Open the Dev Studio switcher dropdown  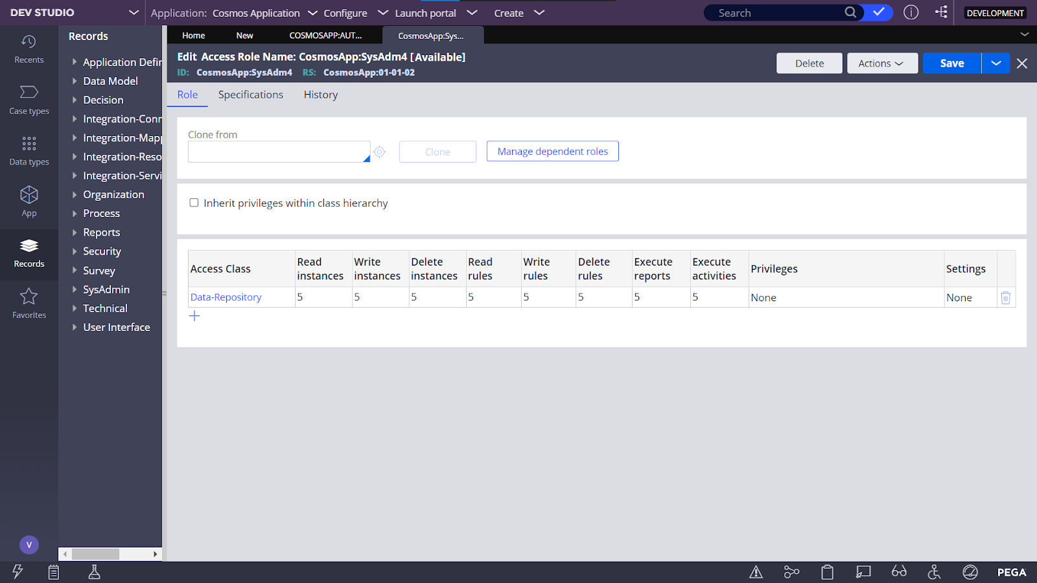pos(134,12)
